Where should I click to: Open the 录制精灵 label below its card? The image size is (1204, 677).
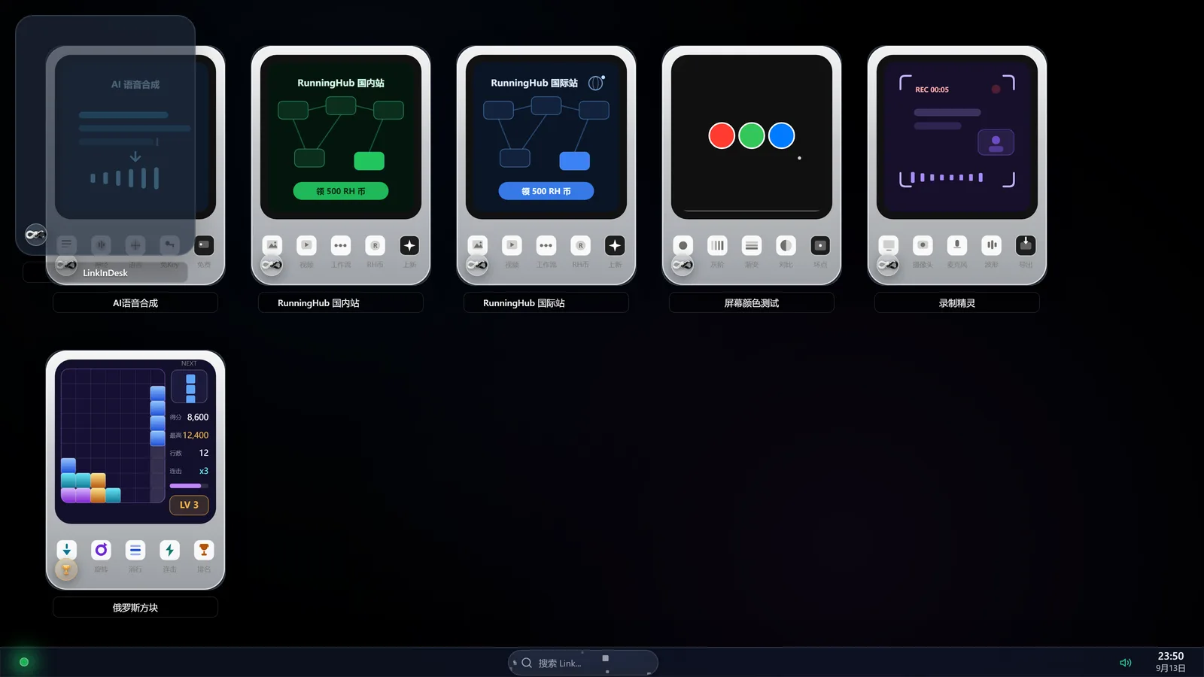(957, 303)
